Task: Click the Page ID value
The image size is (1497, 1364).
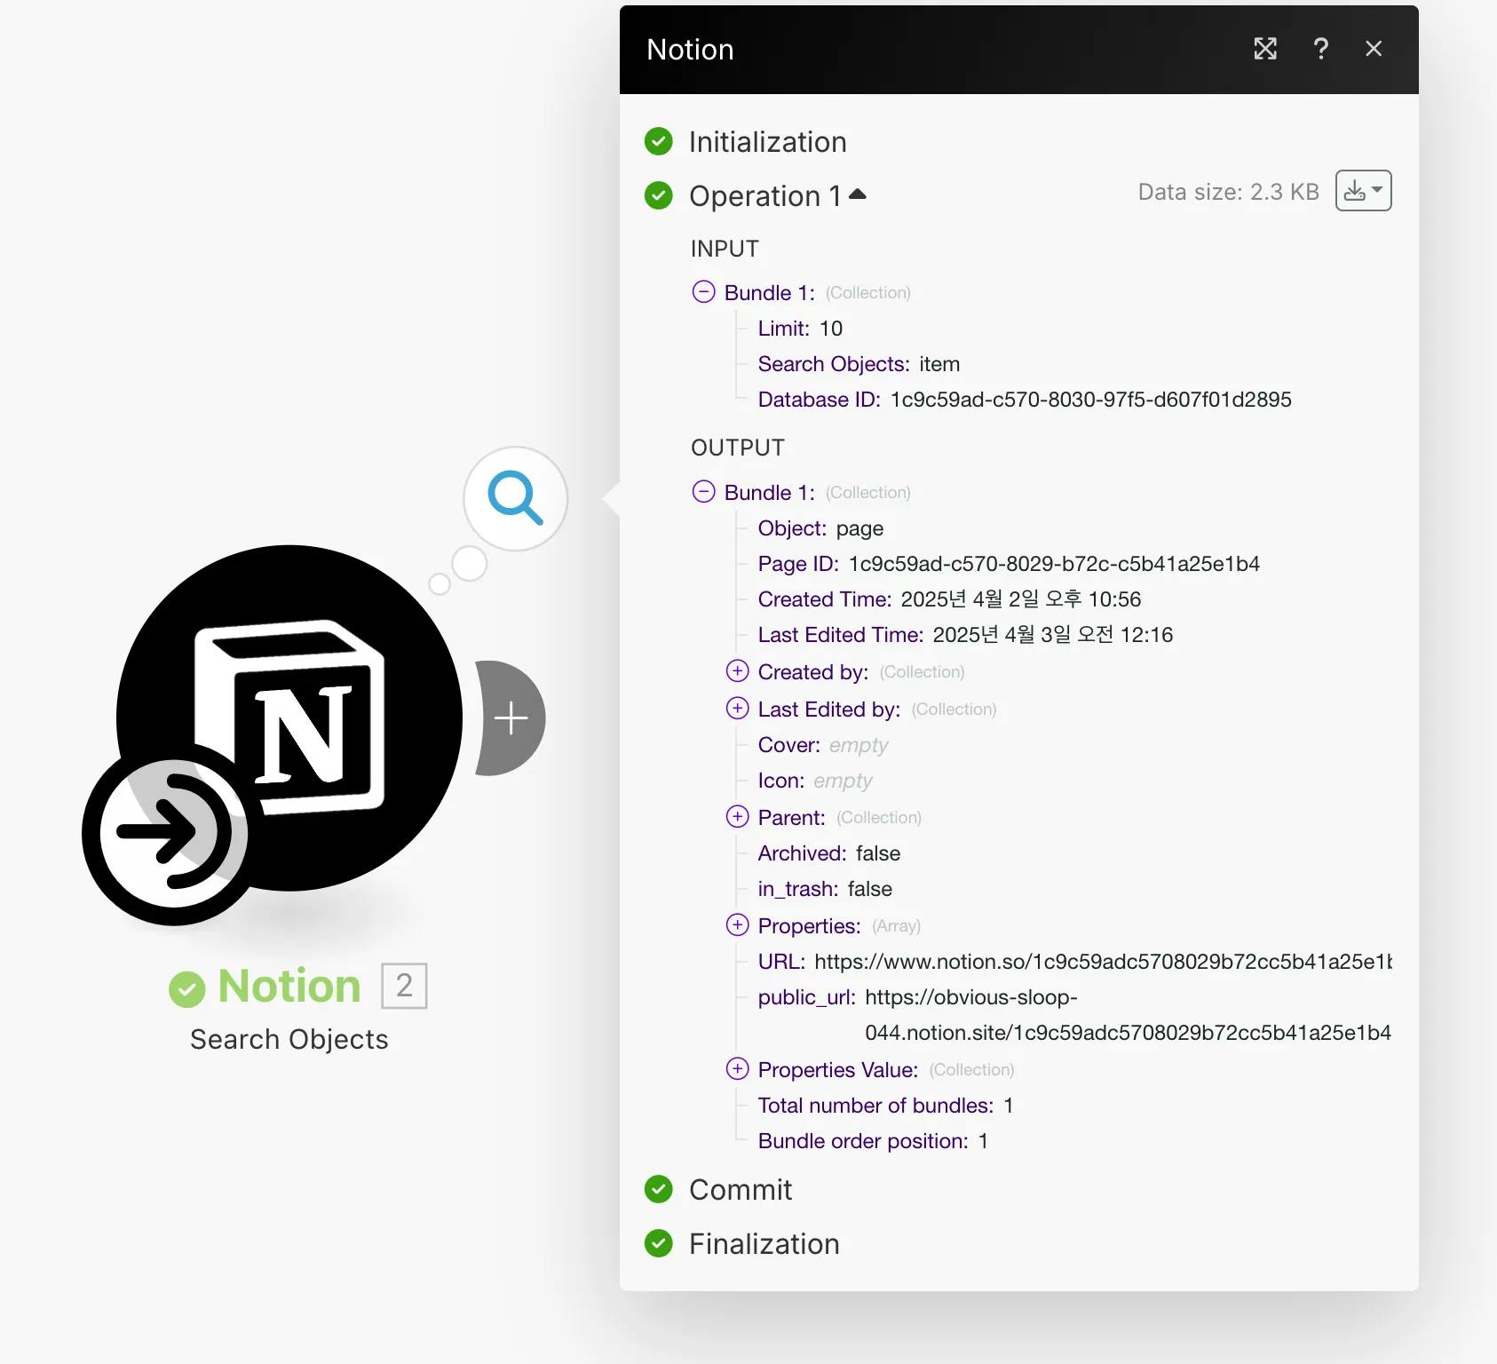Action: tap(1054, 564)
